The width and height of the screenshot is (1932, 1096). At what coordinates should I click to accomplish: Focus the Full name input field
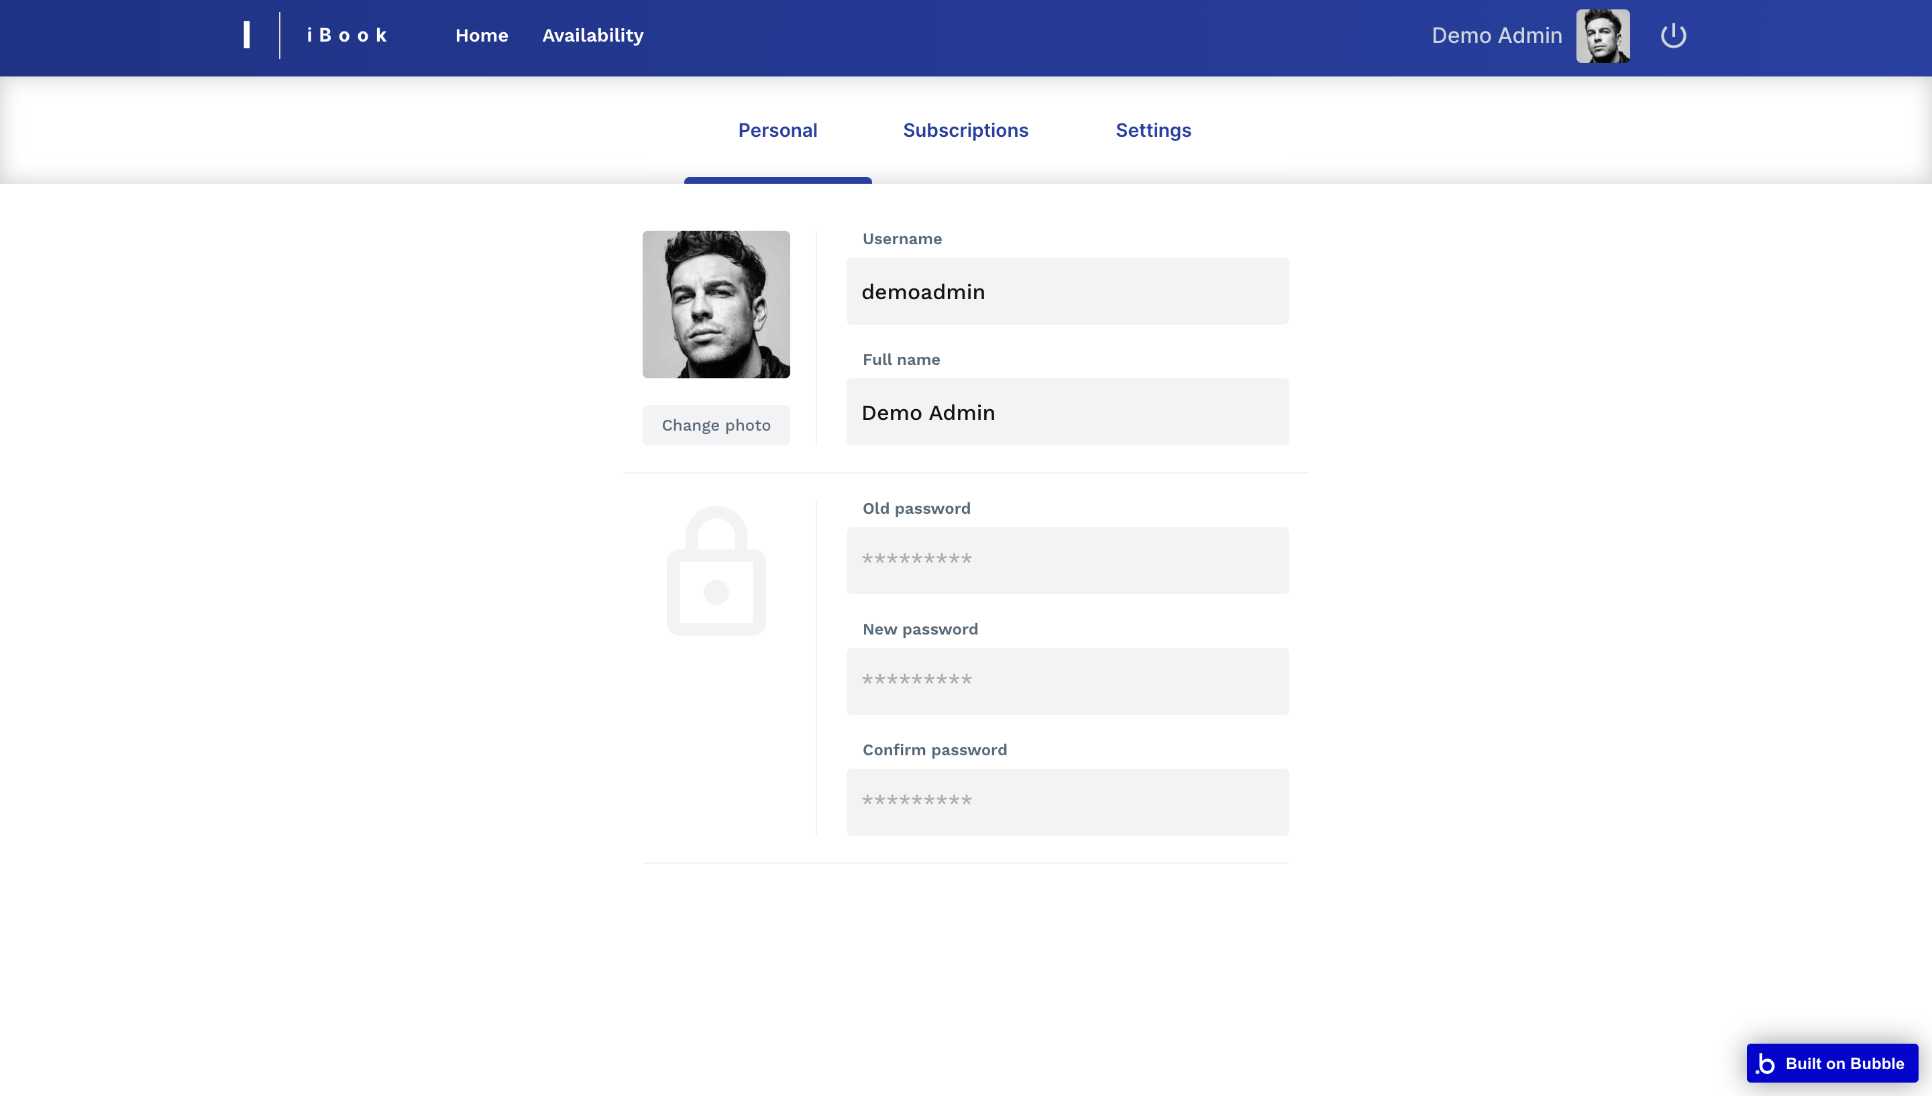point(1067,412)
